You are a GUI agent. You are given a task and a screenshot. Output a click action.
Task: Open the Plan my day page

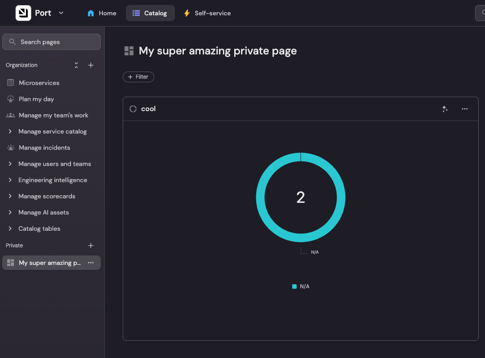coord(51,99)
